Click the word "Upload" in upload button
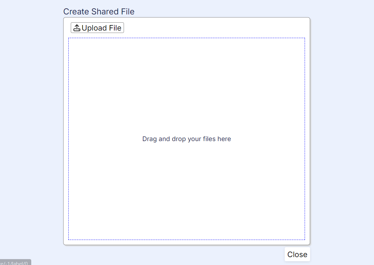 (94, 28)
